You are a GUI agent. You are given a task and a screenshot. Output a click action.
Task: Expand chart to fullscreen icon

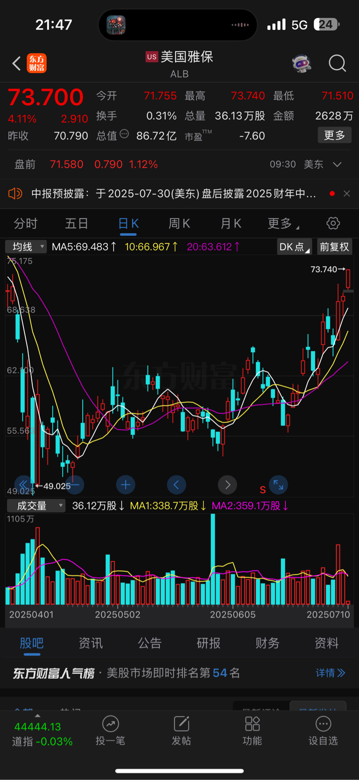(x=279, y=485)
